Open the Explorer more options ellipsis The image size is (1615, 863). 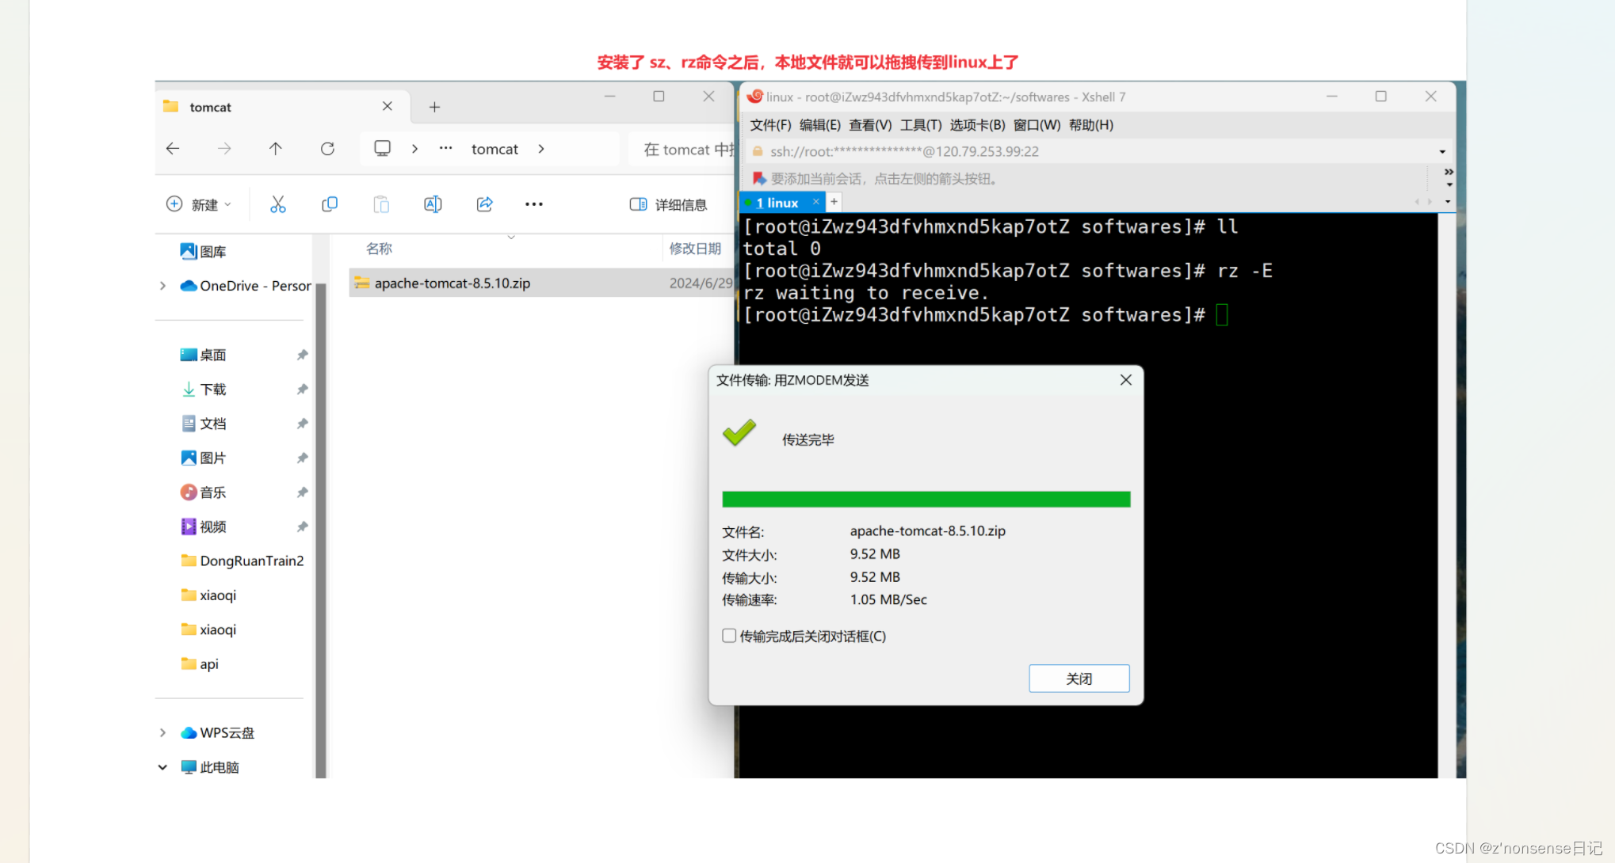533,204
